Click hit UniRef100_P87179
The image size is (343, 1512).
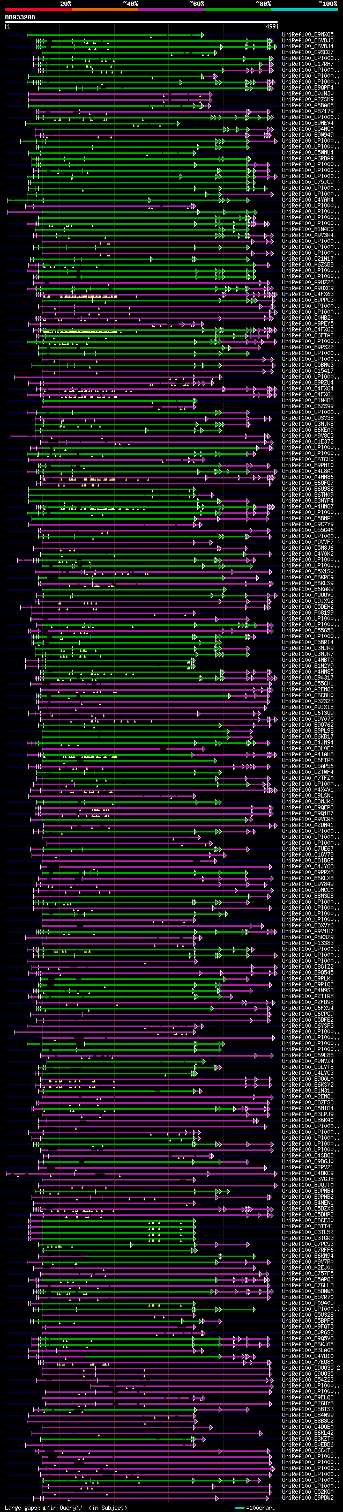tap(308, 112)
